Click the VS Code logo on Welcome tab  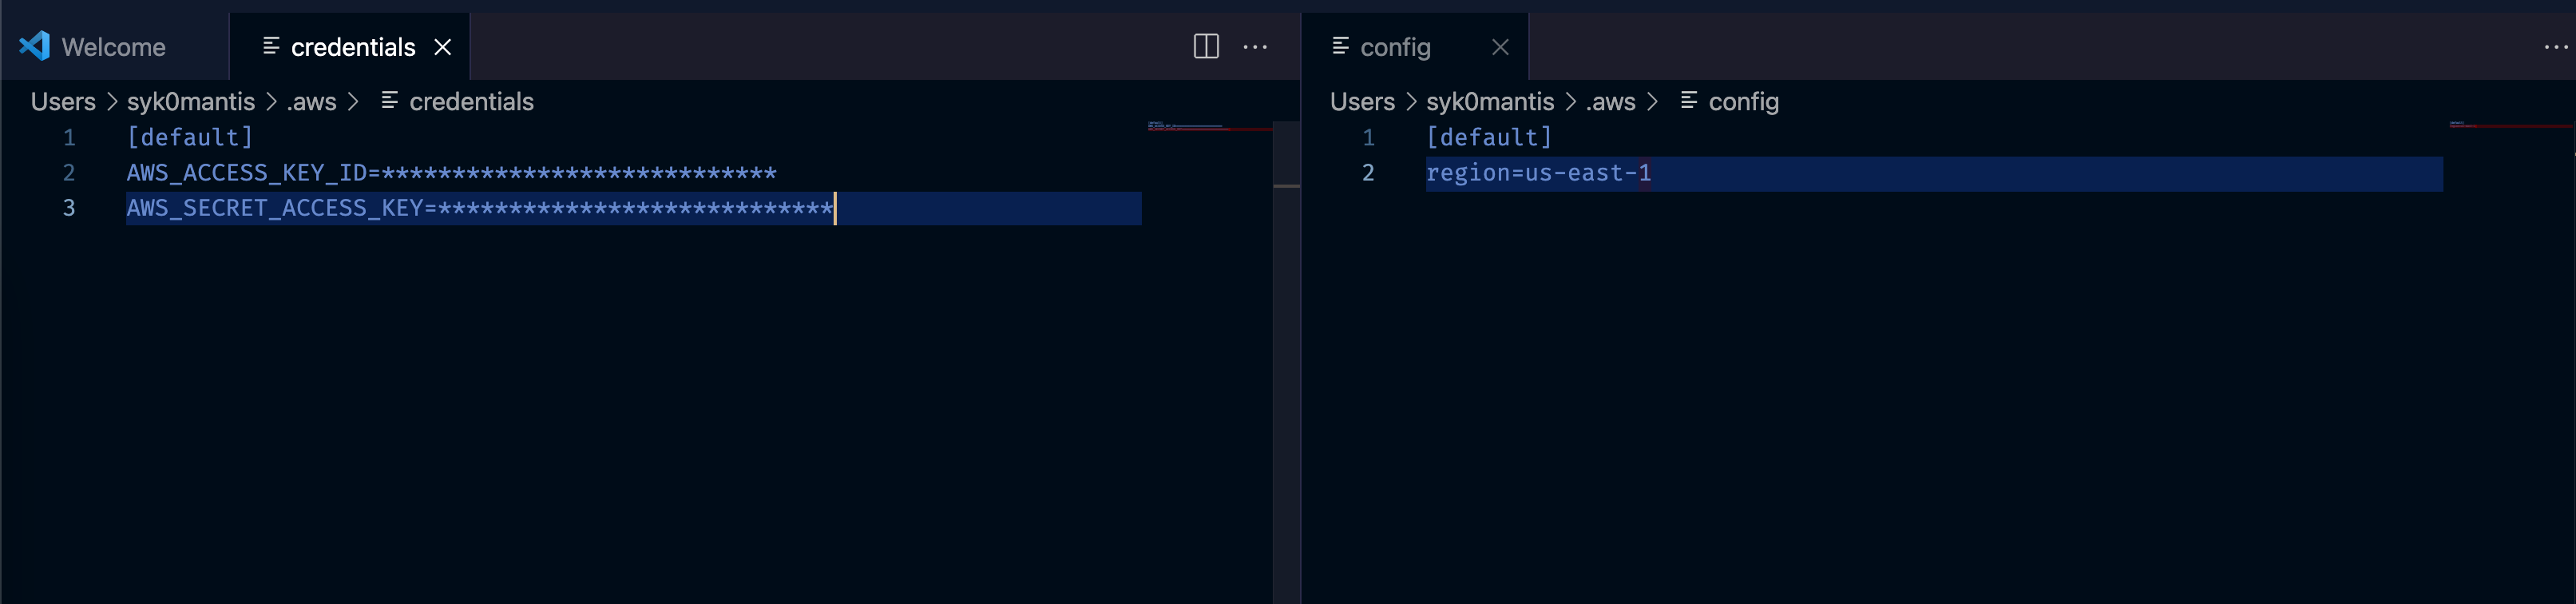(x=33, y=45)
